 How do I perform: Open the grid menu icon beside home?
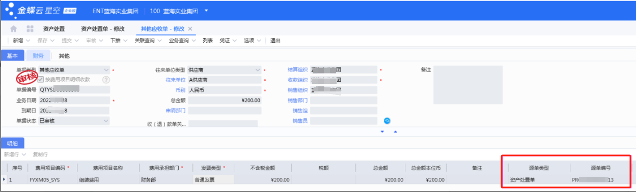click(x=30, y=29)
